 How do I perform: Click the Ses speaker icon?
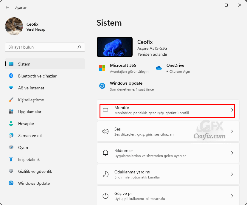click(105, 131)
